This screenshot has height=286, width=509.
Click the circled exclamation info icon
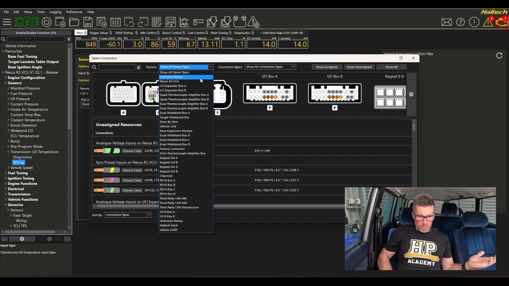click(x=474, y=22)
